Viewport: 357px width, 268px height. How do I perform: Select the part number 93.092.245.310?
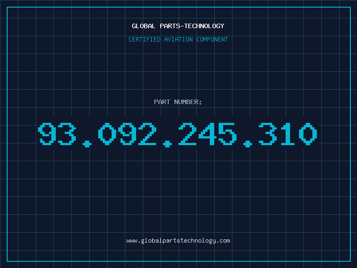[178, 135]
